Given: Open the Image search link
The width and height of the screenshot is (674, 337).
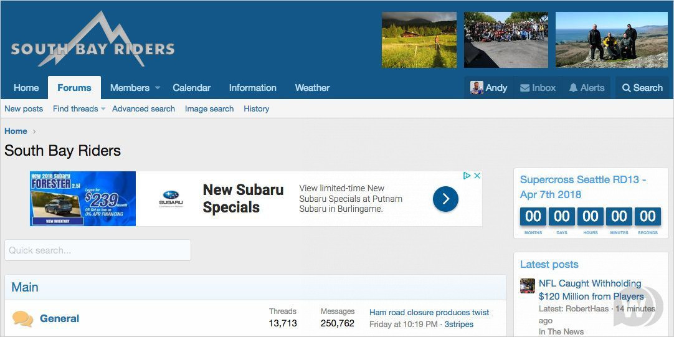Looking at the screenshot, I should click(x=209, y=109).
